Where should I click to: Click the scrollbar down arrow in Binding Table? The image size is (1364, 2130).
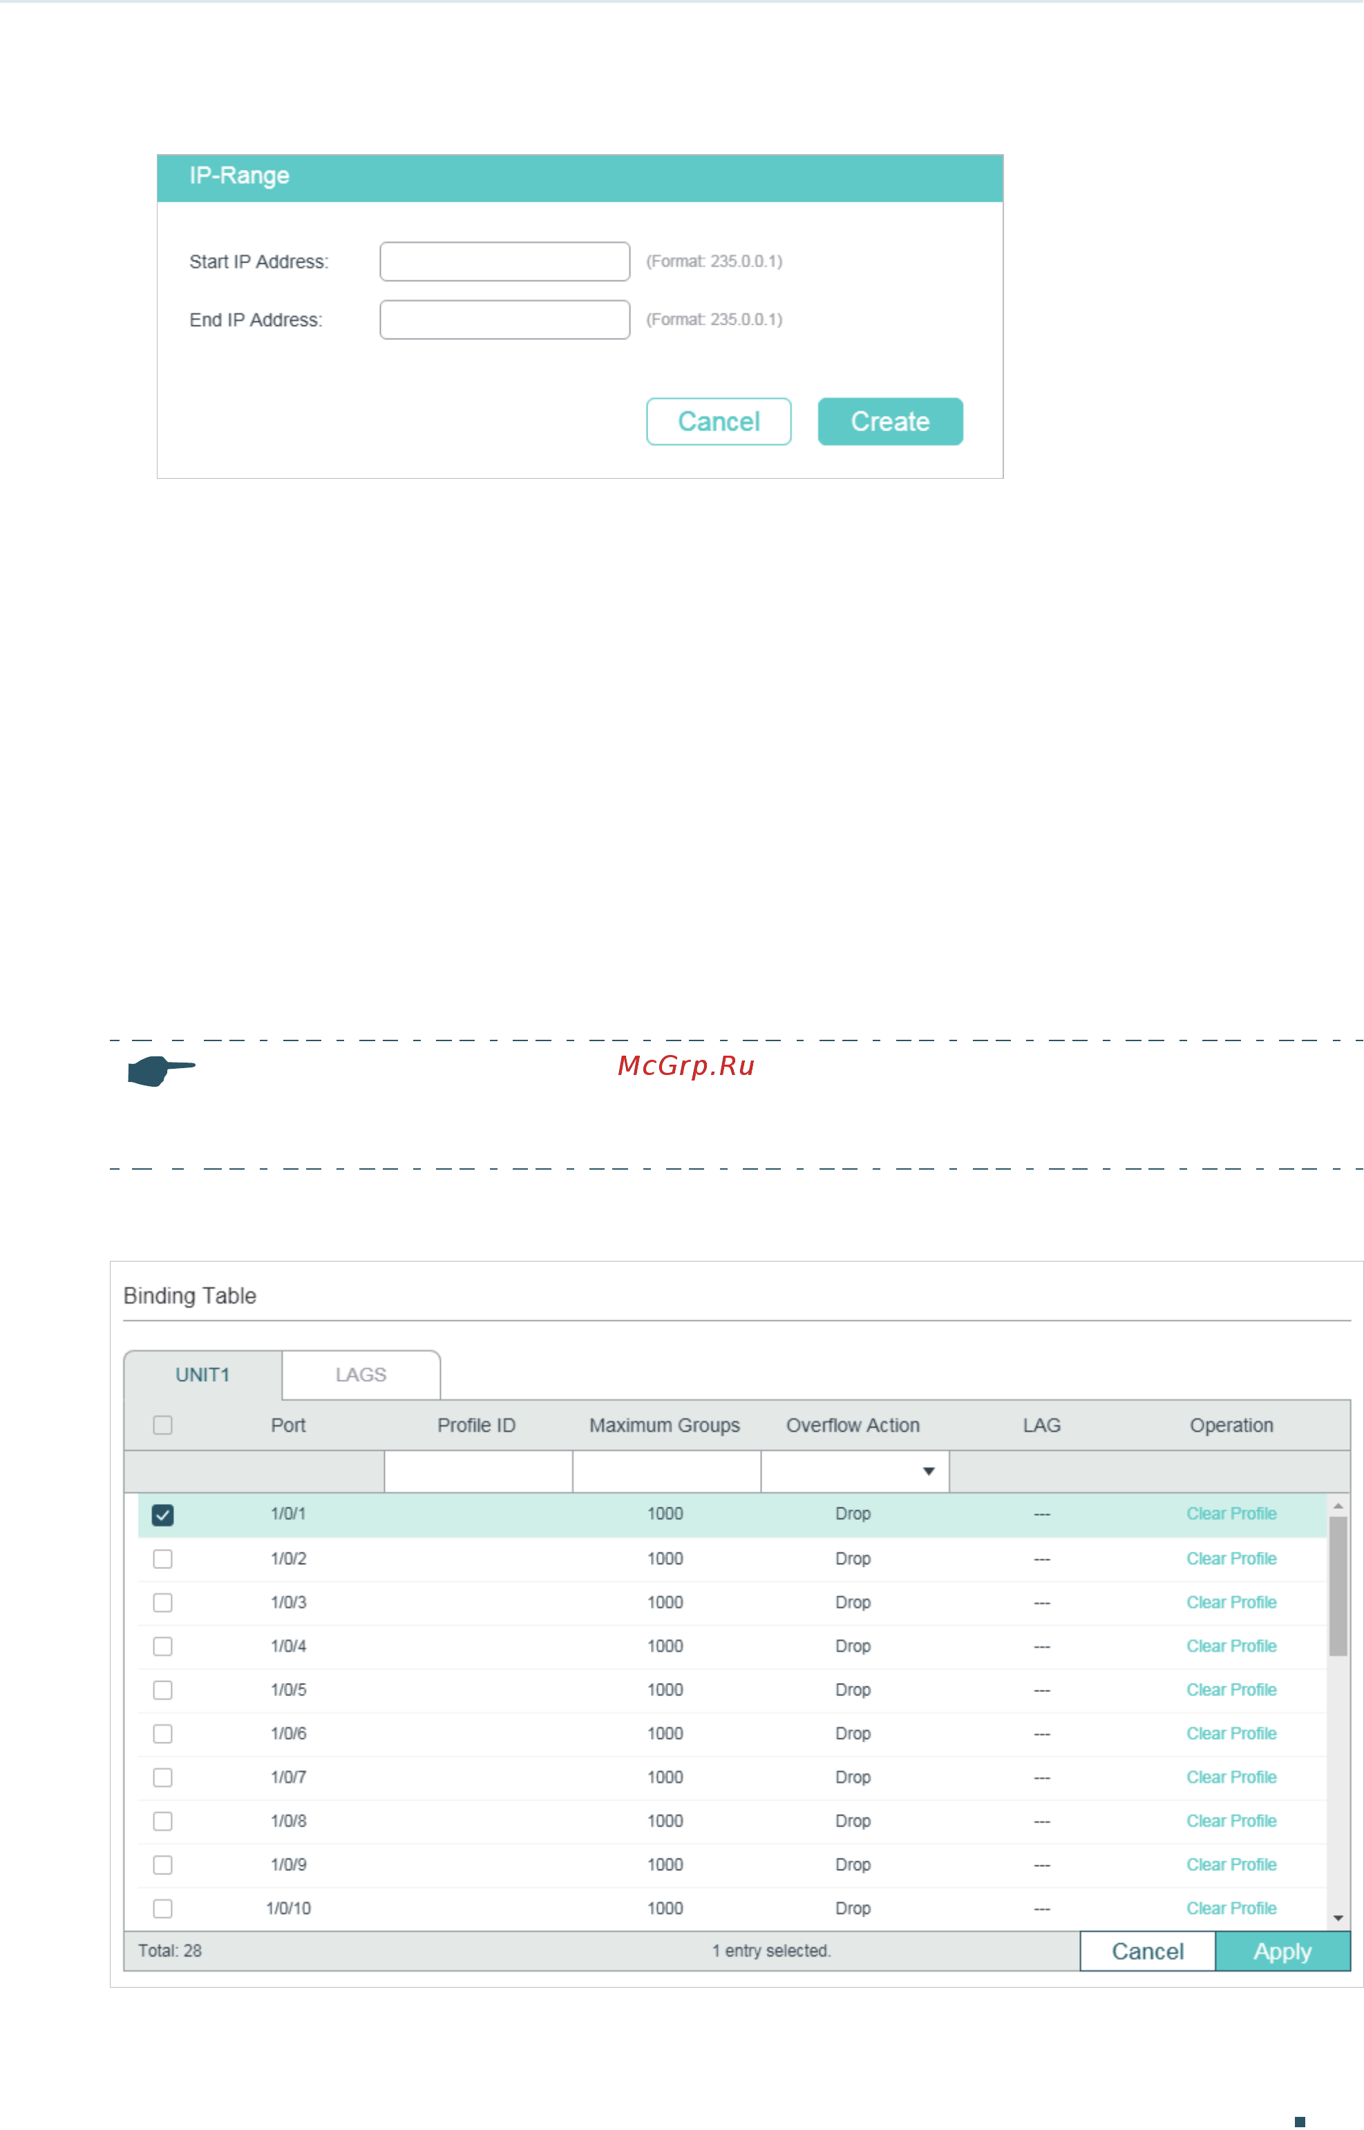1338,1917
